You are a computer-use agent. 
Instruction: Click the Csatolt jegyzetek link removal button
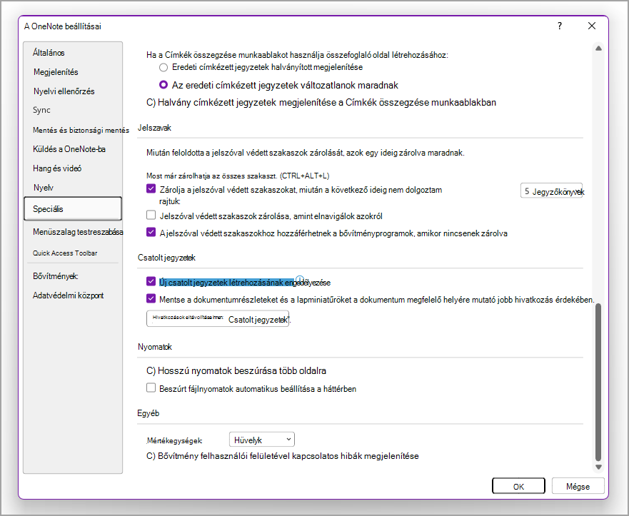218,319
